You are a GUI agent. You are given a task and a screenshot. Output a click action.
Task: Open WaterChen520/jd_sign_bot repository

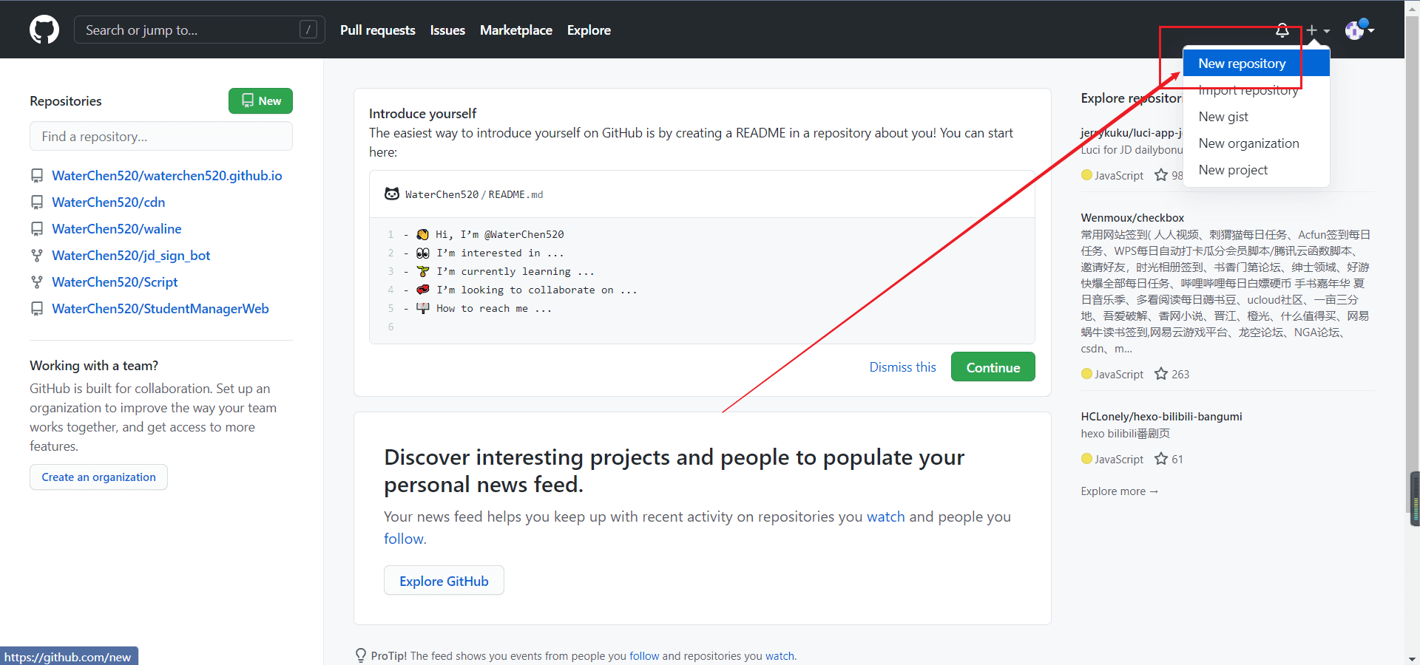click(131, 256)
